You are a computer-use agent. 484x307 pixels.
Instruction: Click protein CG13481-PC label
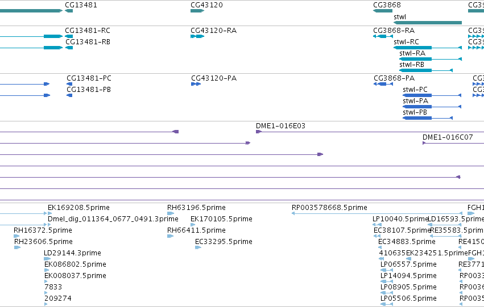(89, 78)
